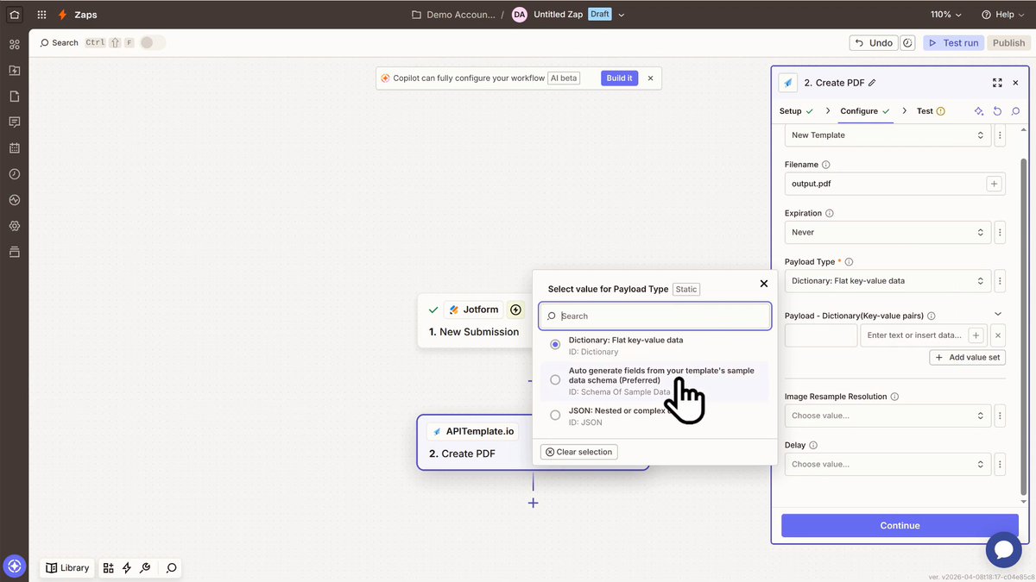Adjust the 110% zoom control
This screenshot has width=1036, height=582.
[944, 14]
